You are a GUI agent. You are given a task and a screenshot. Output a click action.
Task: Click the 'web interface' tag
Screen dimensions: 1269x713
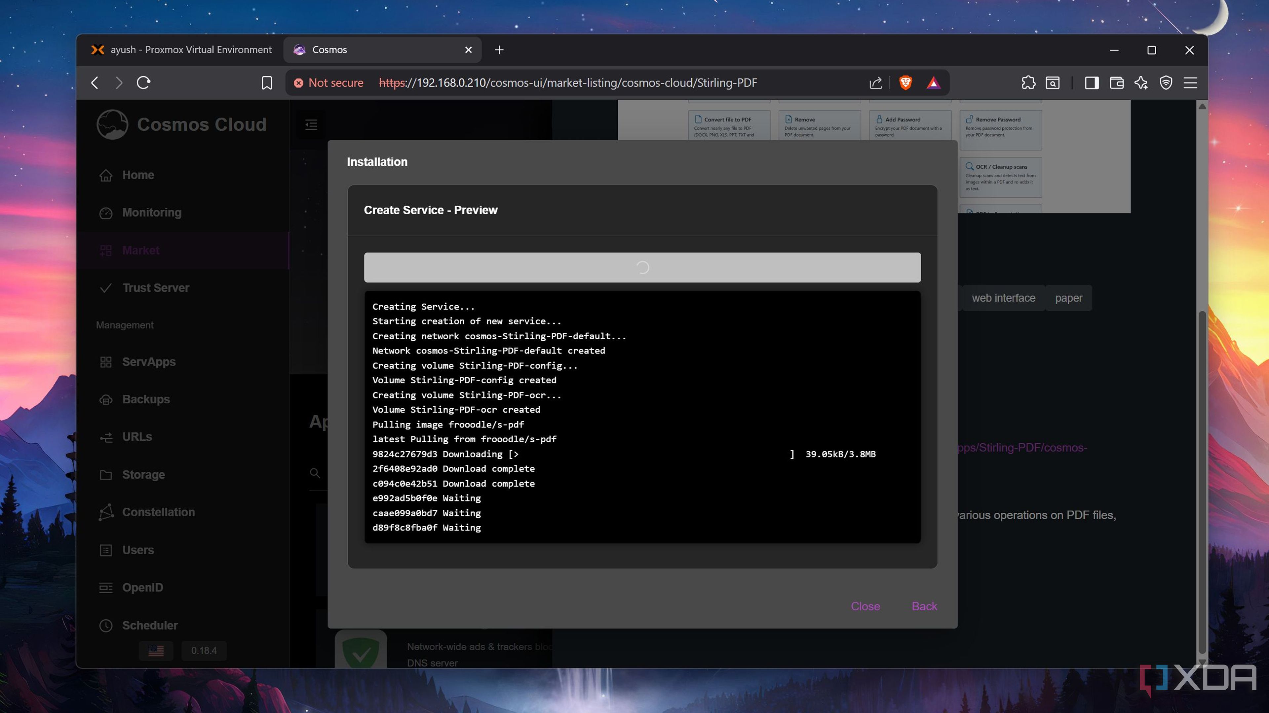click(x=1003, y=298)
